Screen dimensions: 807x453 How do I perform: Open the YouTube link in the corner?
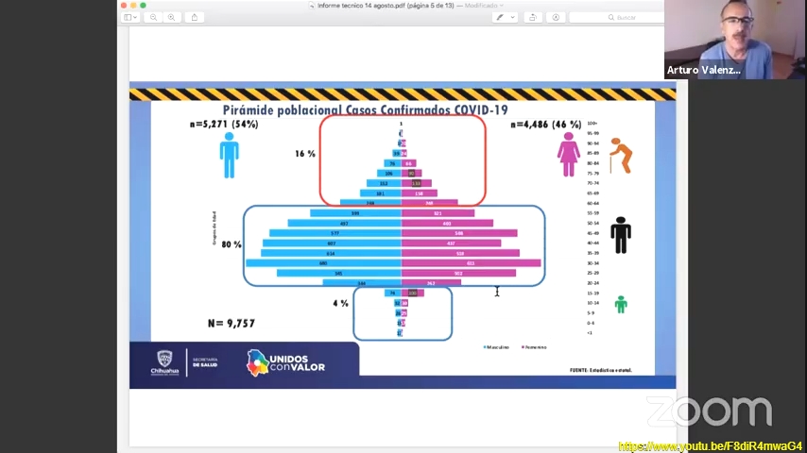click(x=711, y=446)
